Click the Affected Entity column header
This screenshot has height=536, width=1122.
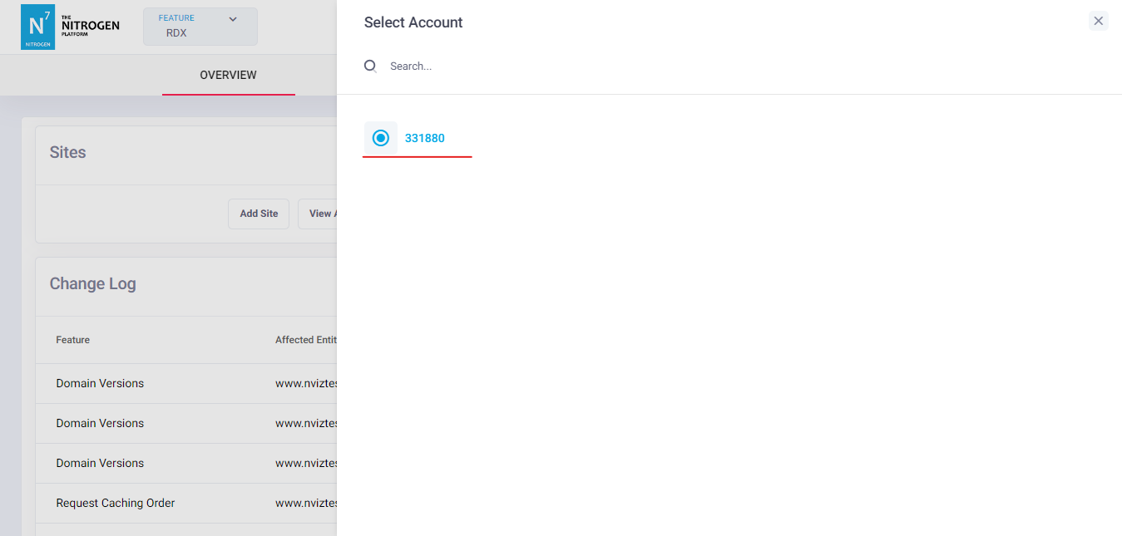pos(305,340)
